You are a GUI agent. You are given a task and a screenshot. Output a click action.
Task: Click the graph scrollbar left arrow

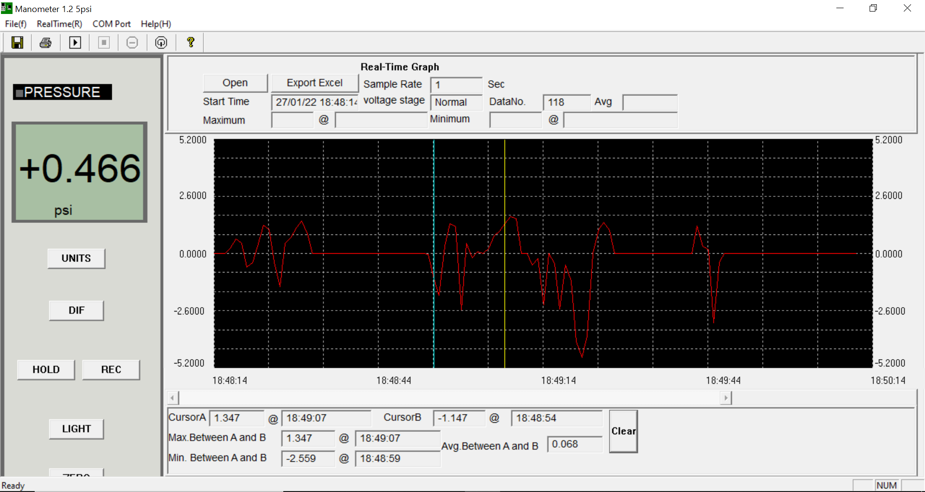point(173,398)
